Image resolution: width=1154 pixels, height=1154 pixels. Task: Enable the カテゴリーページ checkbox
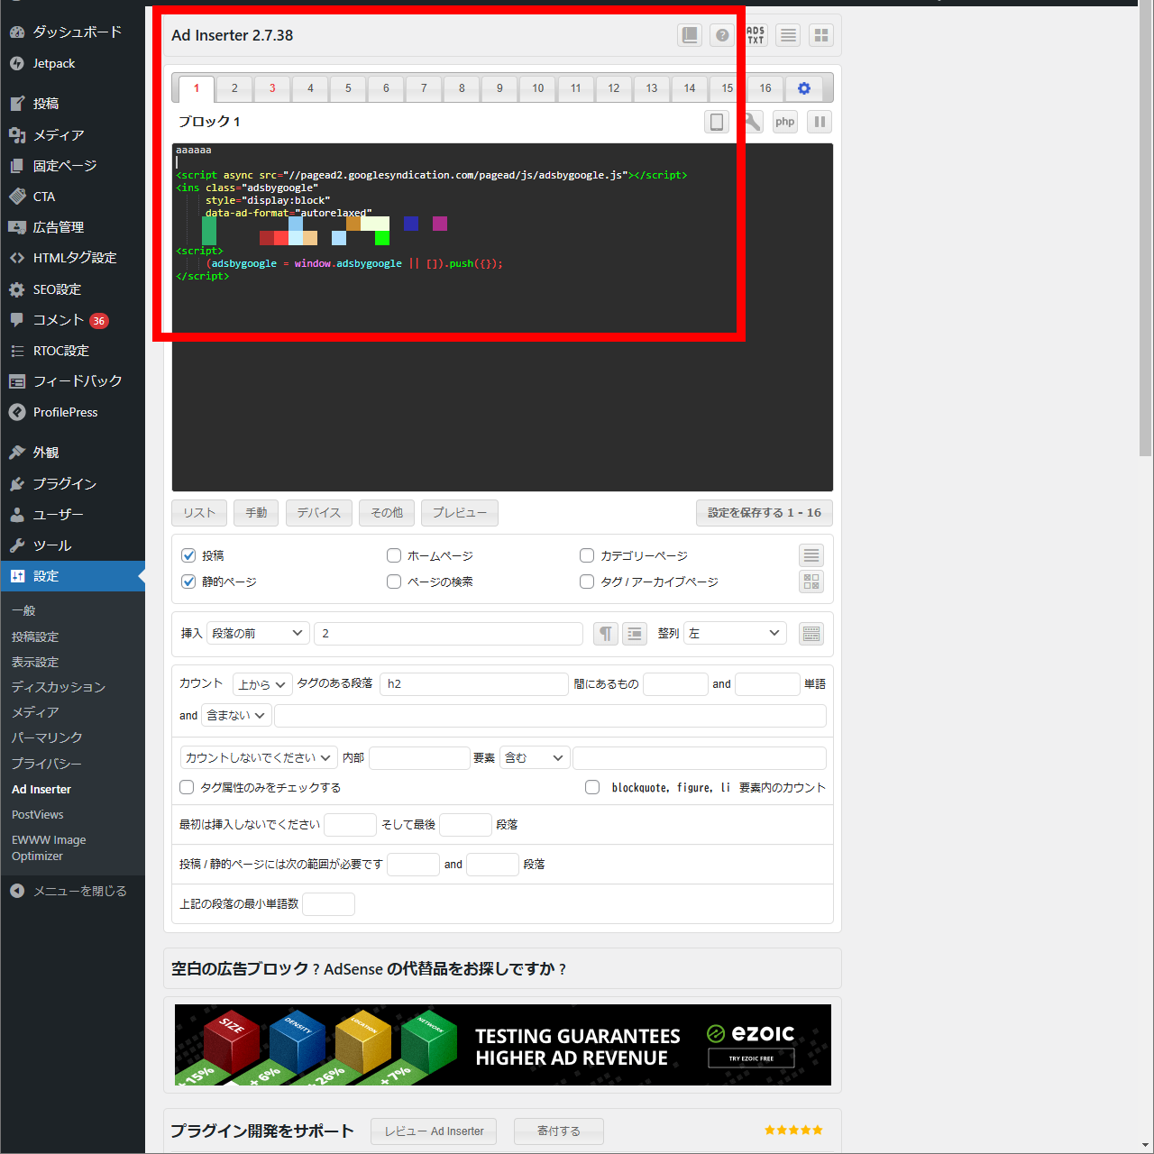click(x=587, y=555)
